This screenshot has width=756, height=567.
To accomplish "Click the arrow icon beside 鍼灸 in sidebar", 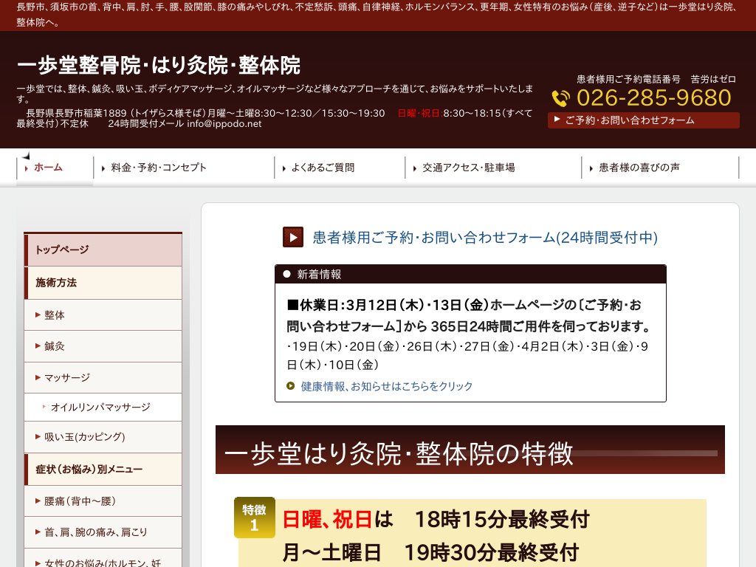I will (x=38, y=346).
